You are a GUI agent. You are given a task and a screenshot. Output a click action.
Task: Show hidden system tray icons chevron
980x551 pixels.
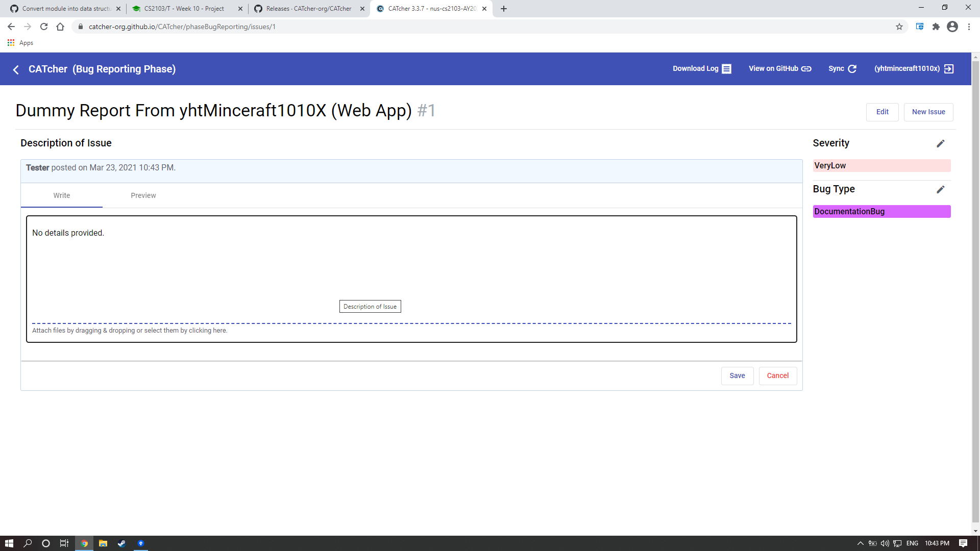(860, 543)
